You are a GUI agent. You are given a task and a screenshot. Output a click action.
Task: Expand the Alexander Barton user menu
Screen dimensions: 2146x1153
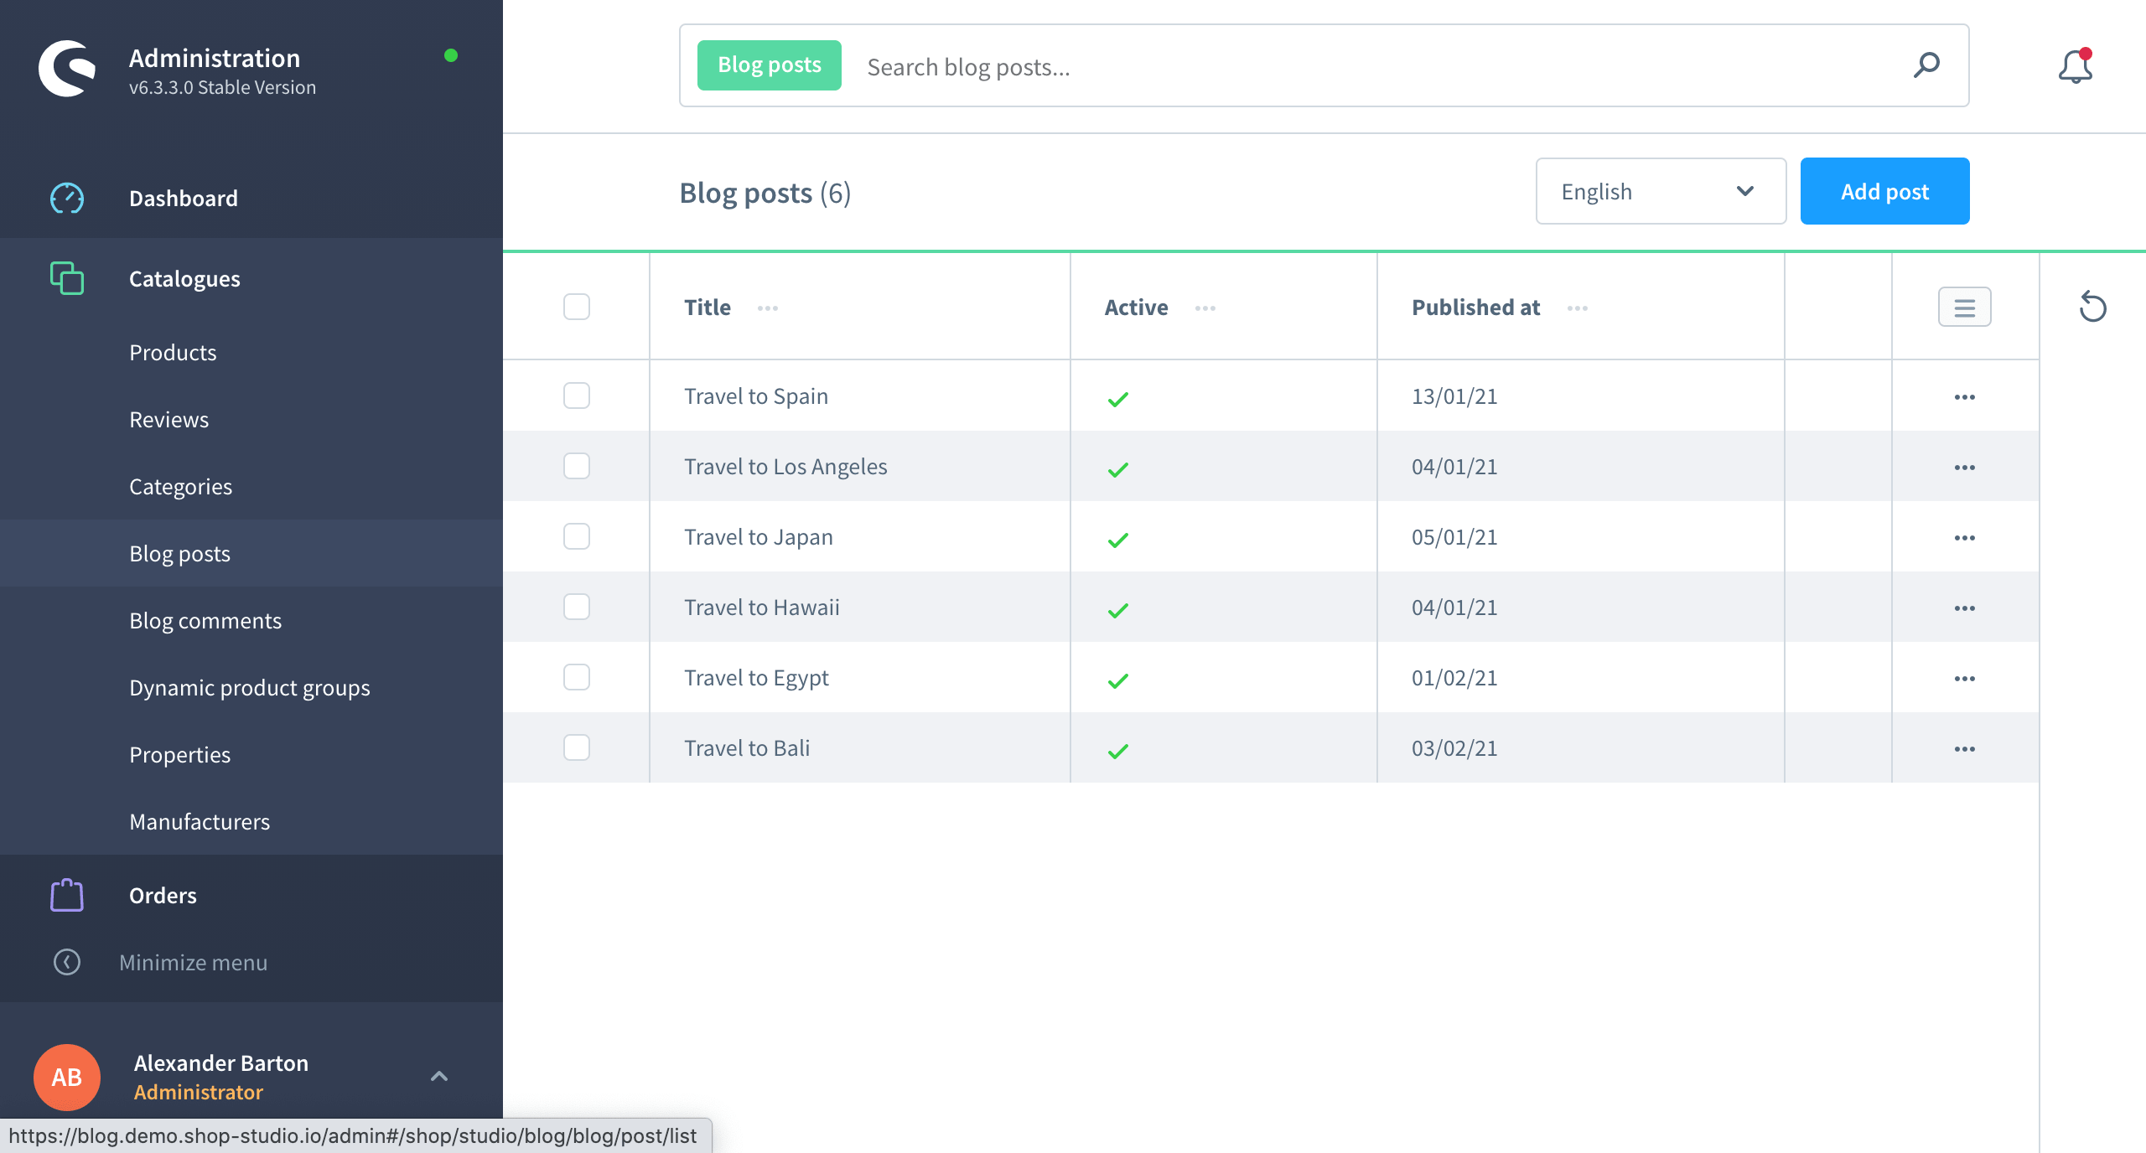[439, 1076]
